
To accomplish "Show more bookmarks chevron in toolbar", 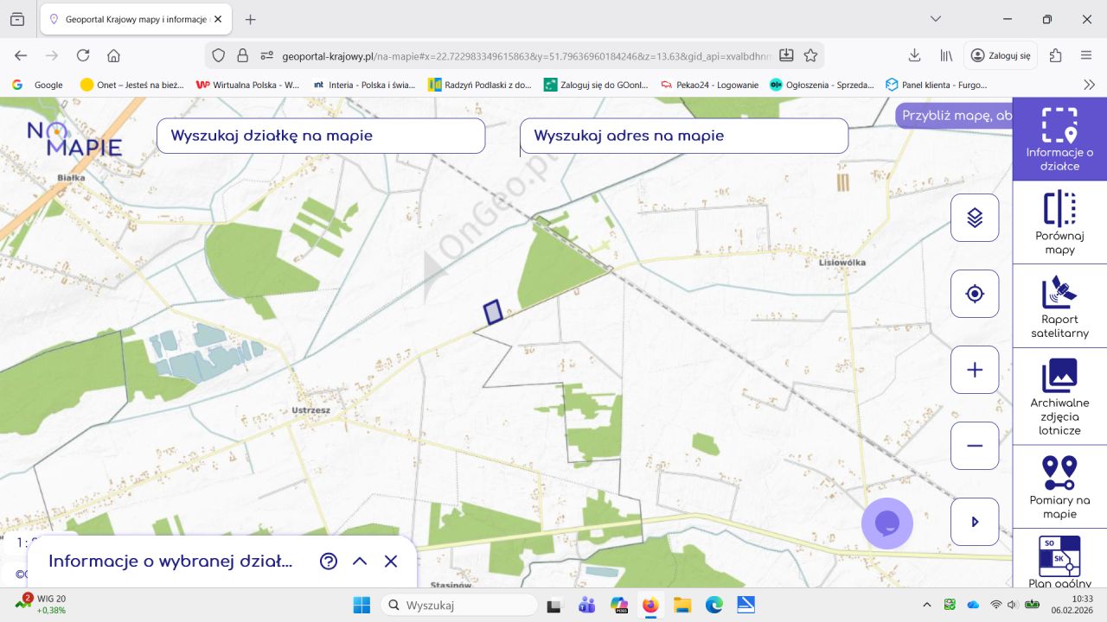I will (1089, 85).
